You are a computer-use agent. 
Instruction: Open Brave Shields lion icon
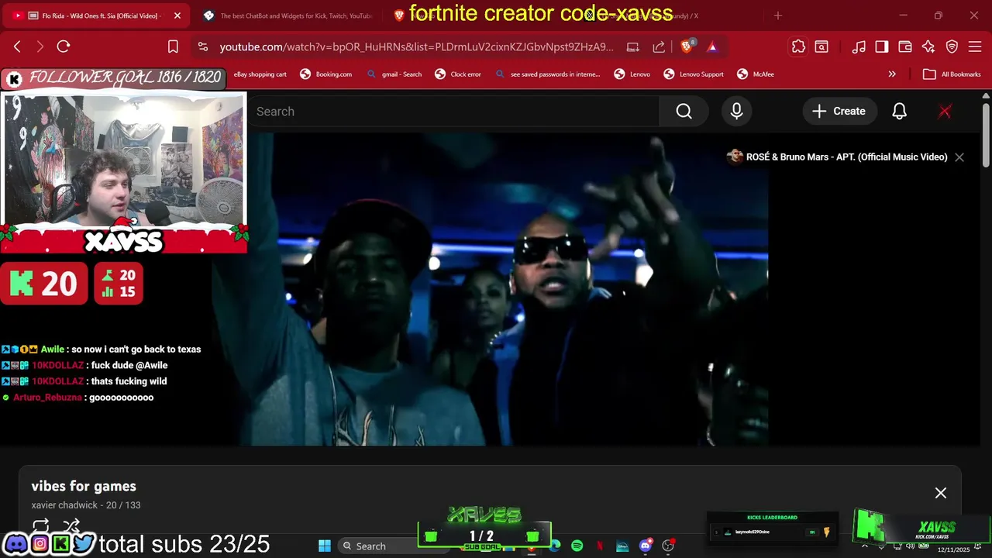pos(687,46)
